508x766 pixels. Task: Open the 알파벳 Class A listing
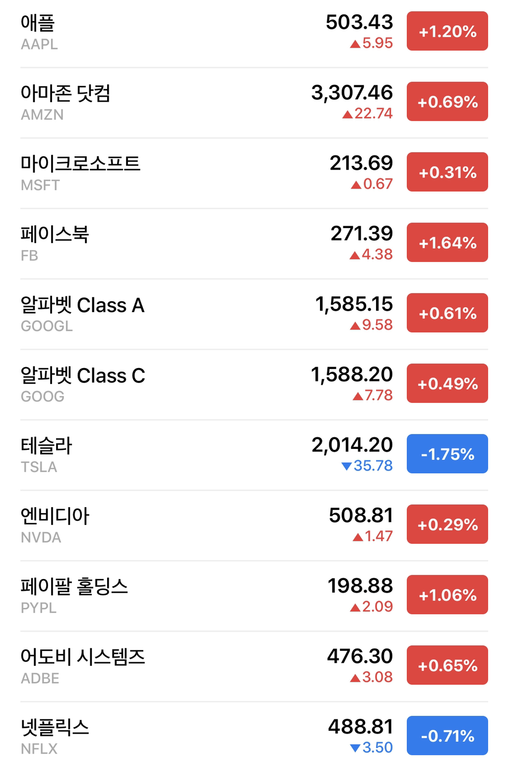82,305
